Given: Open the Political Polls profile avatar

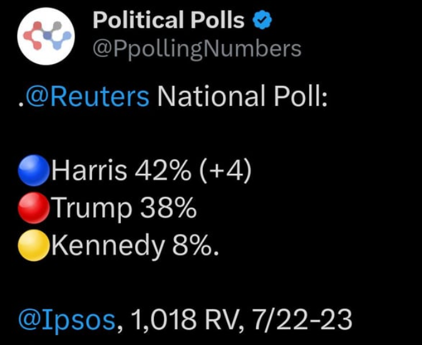Looking at the screenshot, I should pos(46,36).
